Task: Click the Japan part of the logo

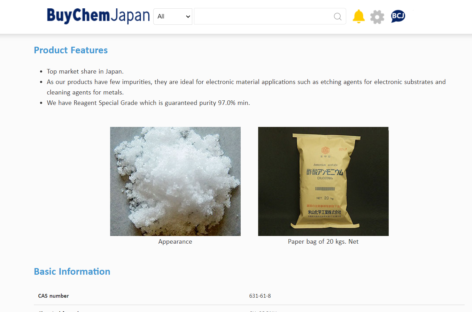Action: point(131,16)
